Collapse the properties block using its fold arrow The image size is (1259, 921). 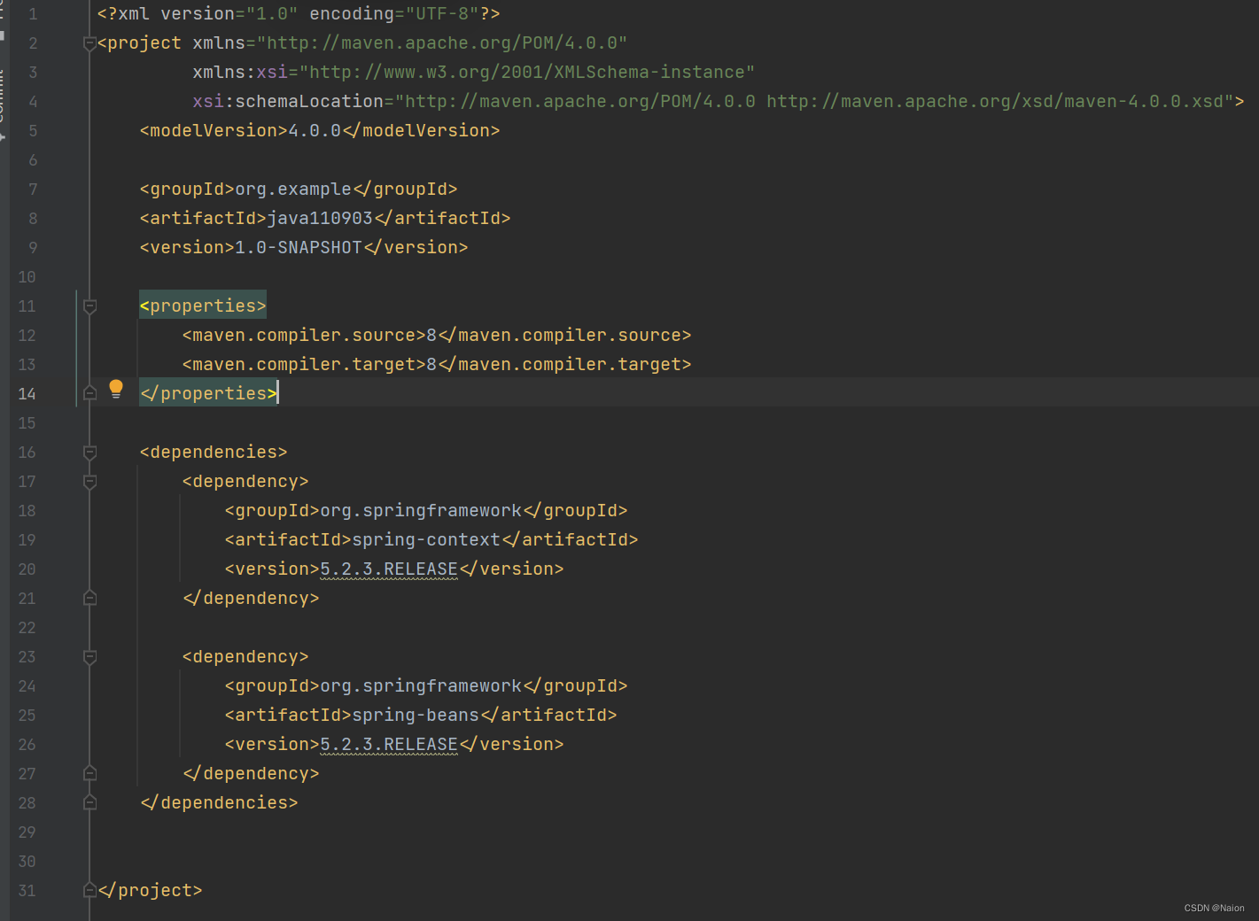click(89, 306)
